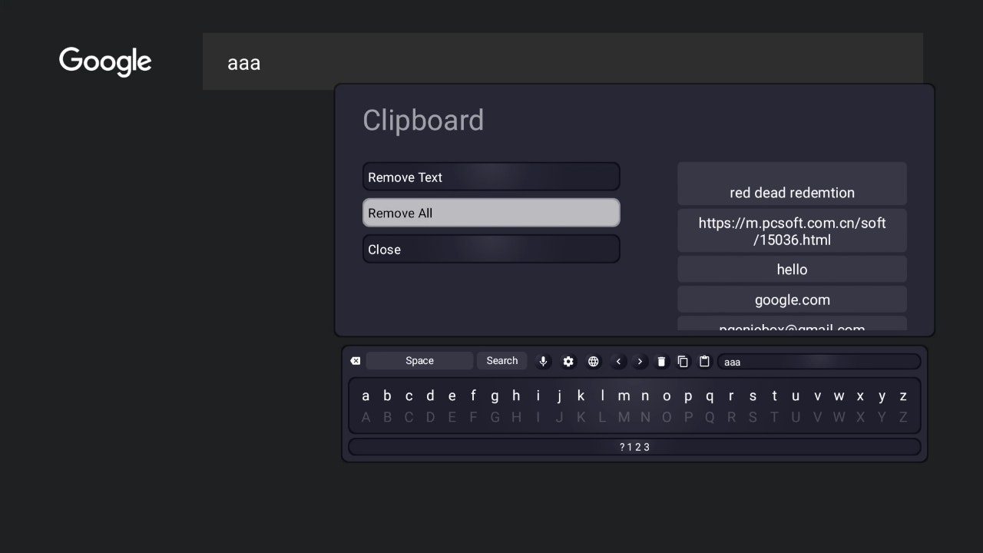Focus the Google search box containing aaa
983x553 pixels.
[x=563, y=61]
